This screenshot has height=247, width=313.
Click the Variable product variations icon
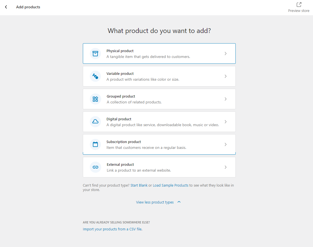tap(95, 76)
